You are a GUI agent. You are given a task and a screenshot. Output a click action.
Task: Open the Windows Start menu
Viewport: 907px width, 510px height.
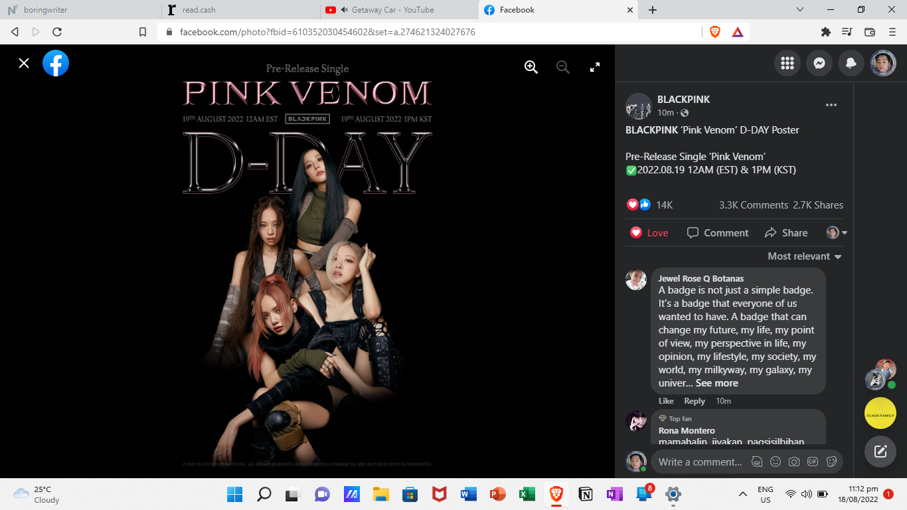234,494
